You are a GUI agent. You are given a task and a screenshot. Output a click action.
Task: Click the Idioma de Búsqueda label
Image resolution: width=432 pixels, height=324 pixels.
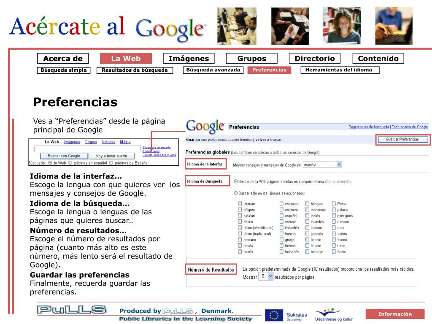point(207,181)
